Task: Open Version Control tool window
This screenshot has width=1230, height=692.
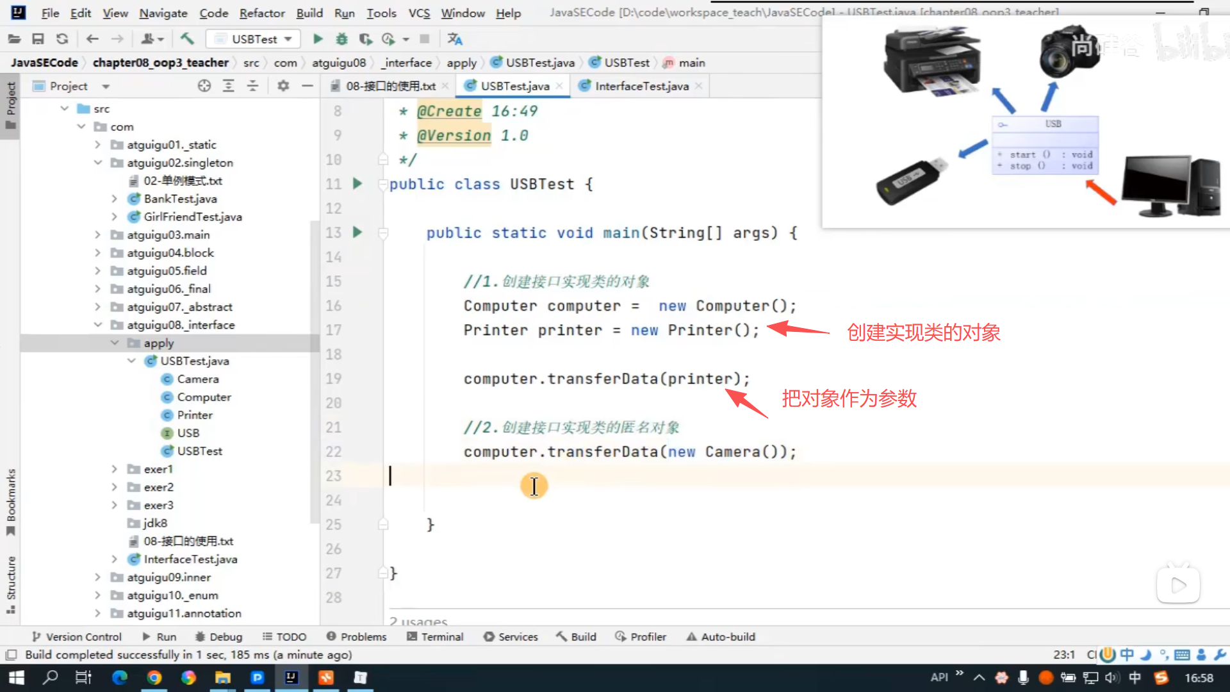Action: click(77, 637)
